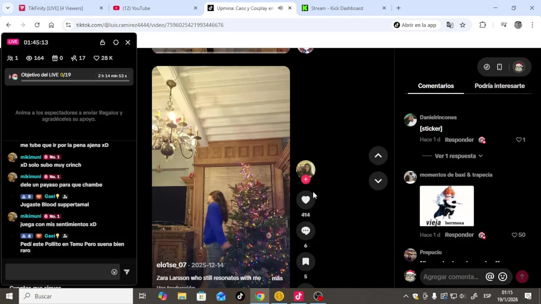Open Windows notification center
The height and width of the screenshot is (304, 541).
(x=528, y=296)
